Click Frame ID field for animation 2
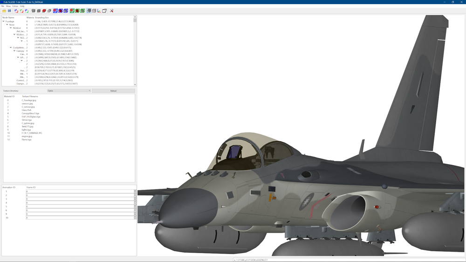The image size is (466, 262). pos(80,195)
